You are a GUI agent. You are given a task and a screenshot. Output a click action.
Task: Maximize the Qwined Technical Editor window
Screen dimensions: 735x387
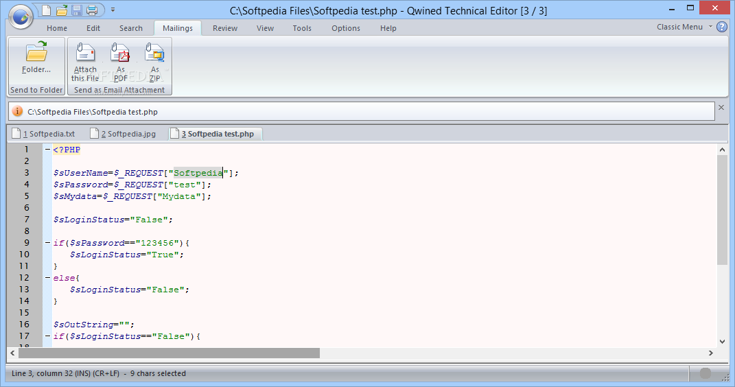click(x=690, y=8)
